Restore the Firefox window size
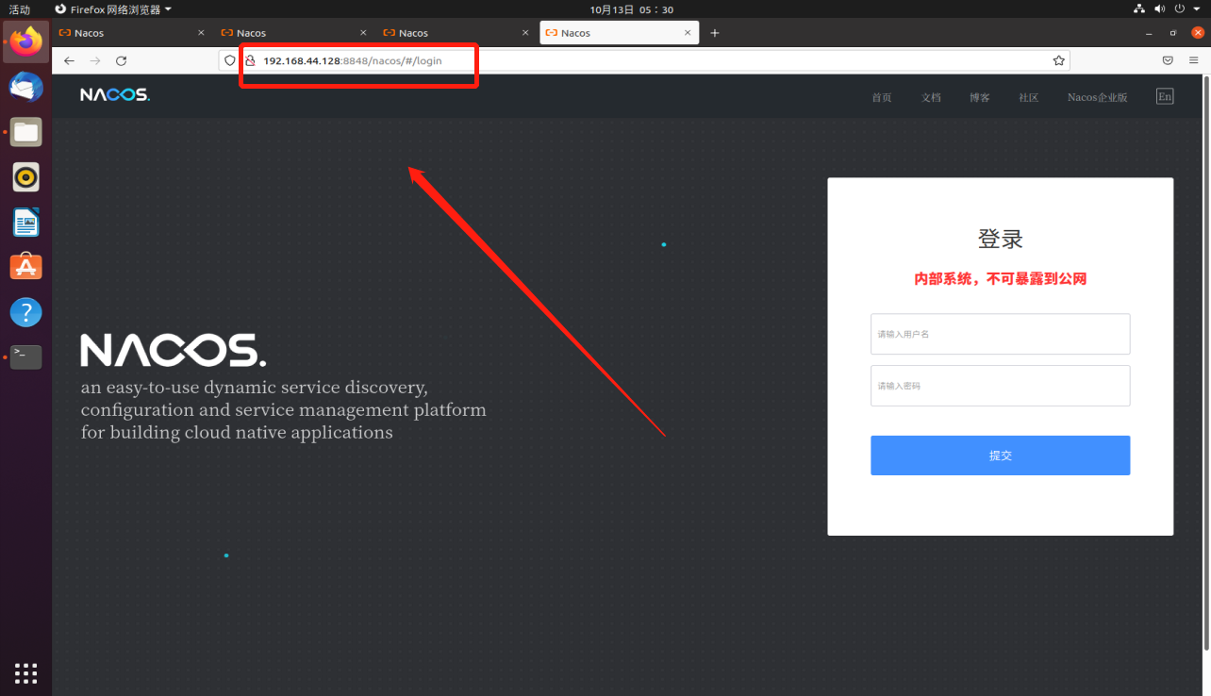Viewport: 1211px width, 696px height. point(1173,33)
